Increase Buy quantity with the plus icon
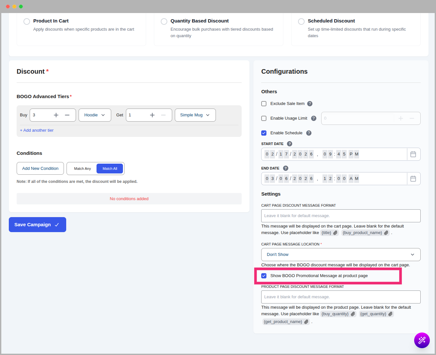The width and height of the screenshot is (436, 355). pos(56,115)
